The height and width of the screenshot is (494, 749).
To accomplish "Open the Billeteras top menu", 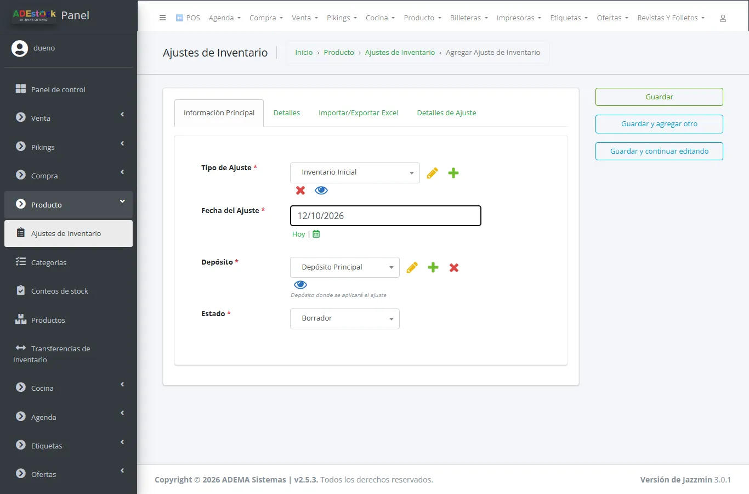I will point(469,18).
